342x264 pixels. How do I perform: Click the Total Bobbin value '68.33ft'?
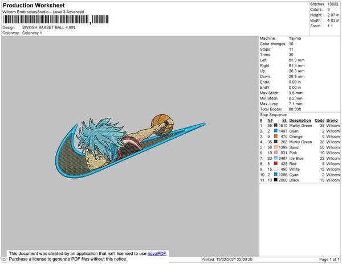click(295, 109)
